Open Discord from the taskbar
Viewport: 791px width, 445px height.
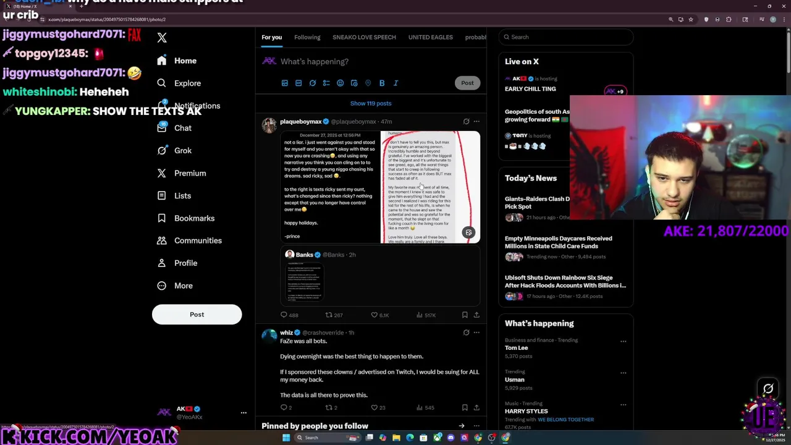point(450,438)
